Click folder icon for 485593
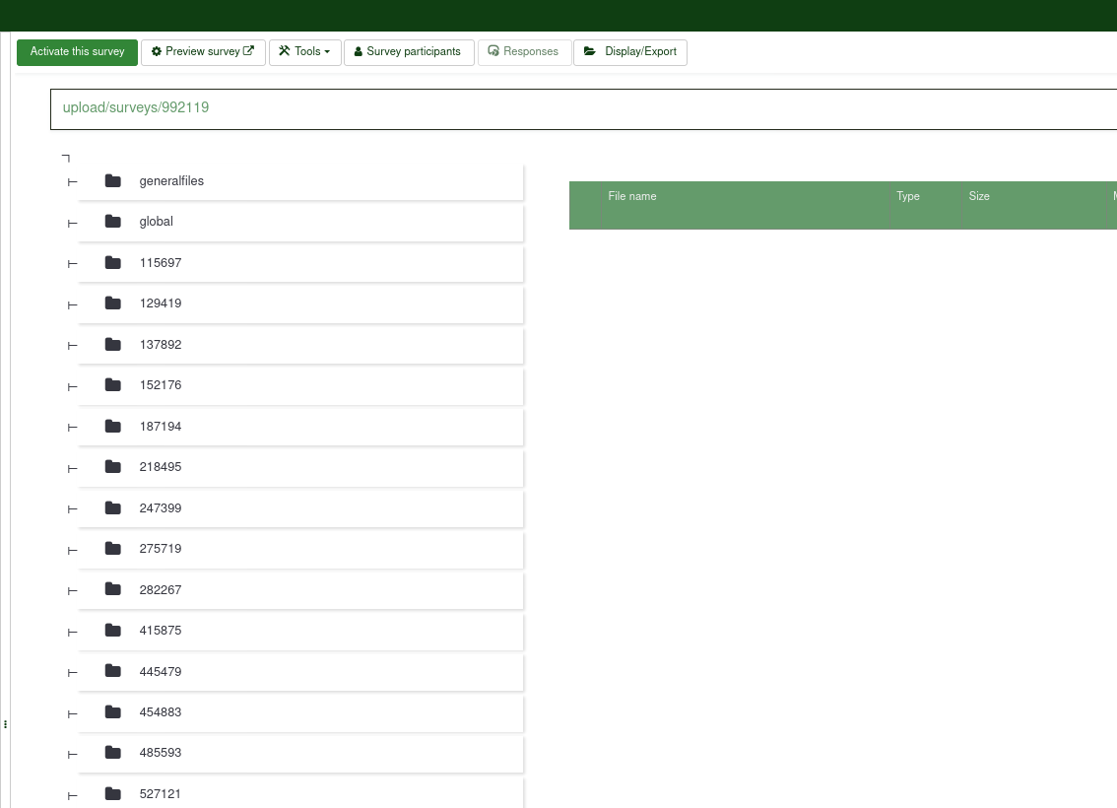1117x808 pixels. point(113,753)
